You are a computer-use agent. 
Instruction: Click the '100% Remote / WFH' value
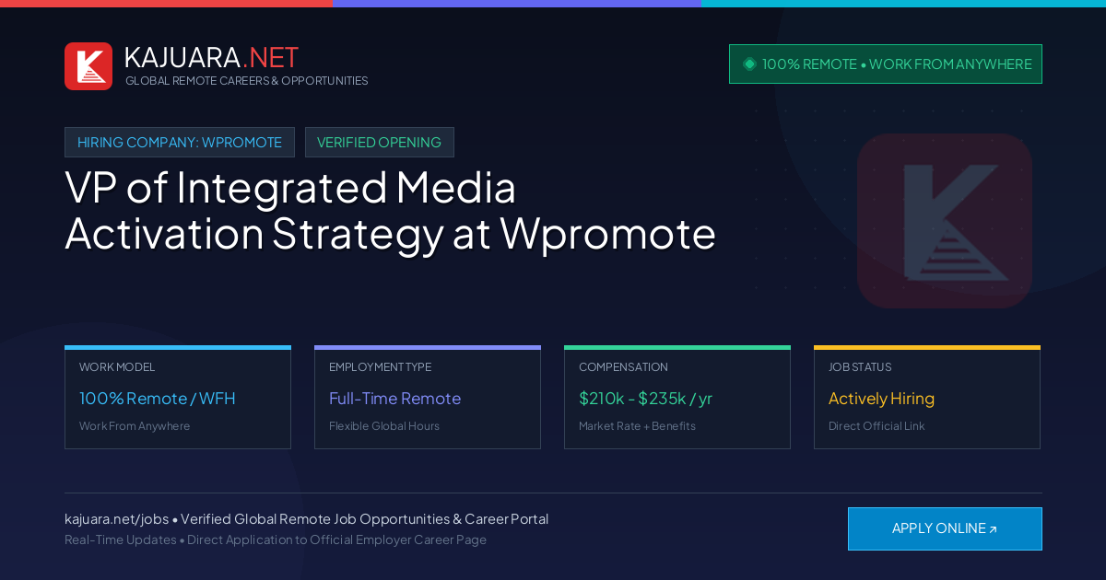tap(158, 399)
